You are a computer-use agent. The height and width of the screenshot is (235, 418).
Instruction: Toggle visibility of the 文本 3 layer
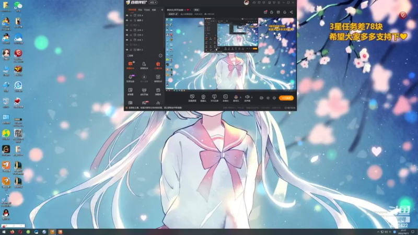click(x=127, y=30)
